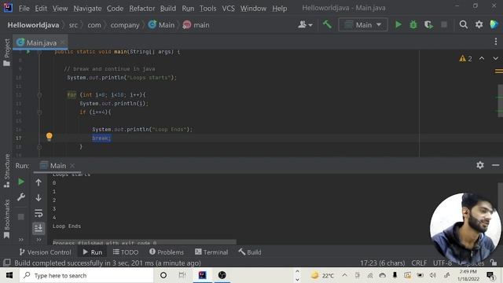Open the Problems tool window
The height and width of the screenshot is (283, 503).
click(x=167, y=252)
